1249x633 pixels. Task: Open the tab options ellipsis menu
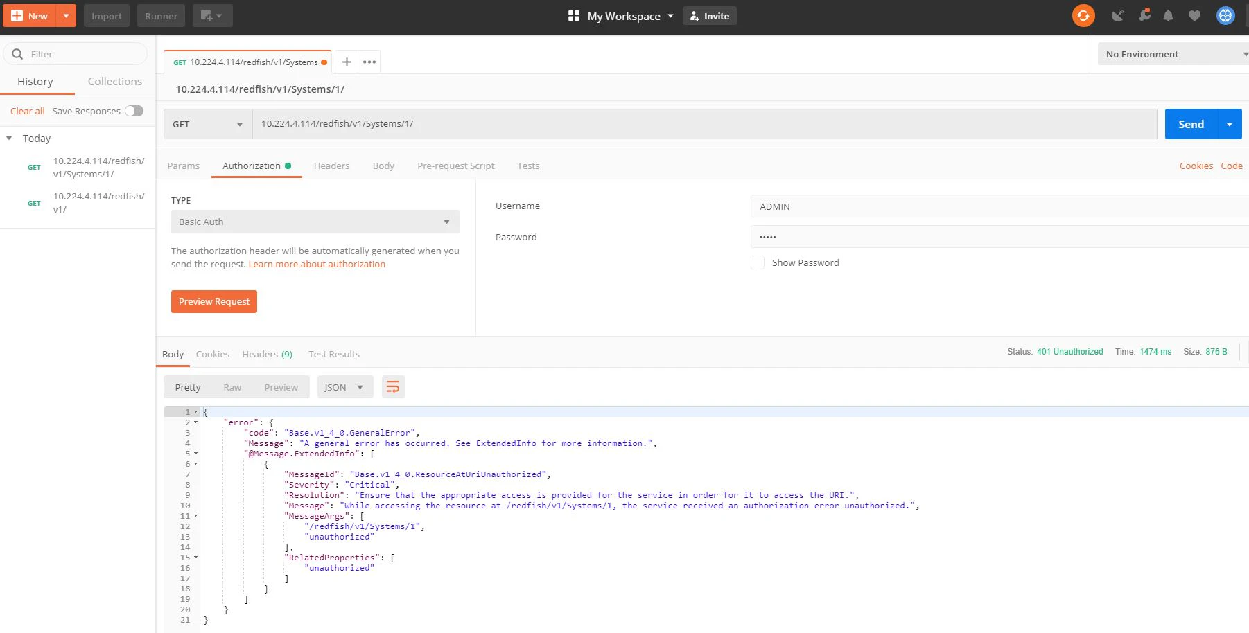[x=369, y=62]
